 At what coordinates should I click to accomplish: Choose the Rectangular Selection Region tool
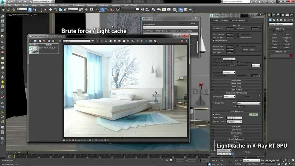point(40,10)
